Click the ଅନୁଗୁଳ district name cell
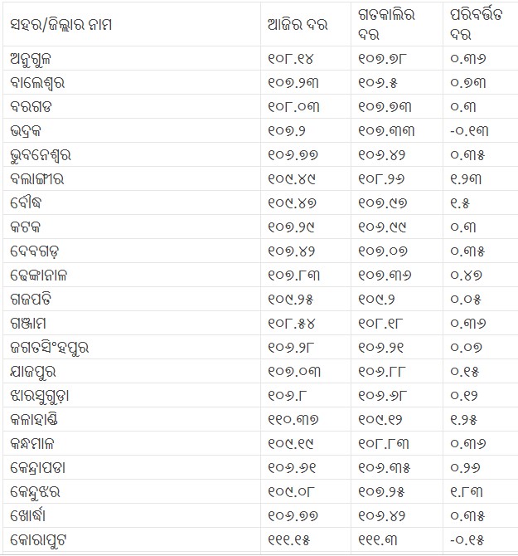Screen dimensions: 518x556 pyautogui.click(x=36, y=59)
